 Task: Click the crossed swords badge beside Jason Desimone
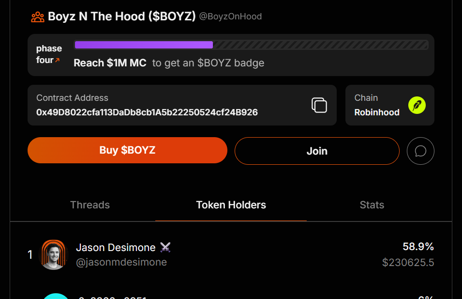(165, 247)
